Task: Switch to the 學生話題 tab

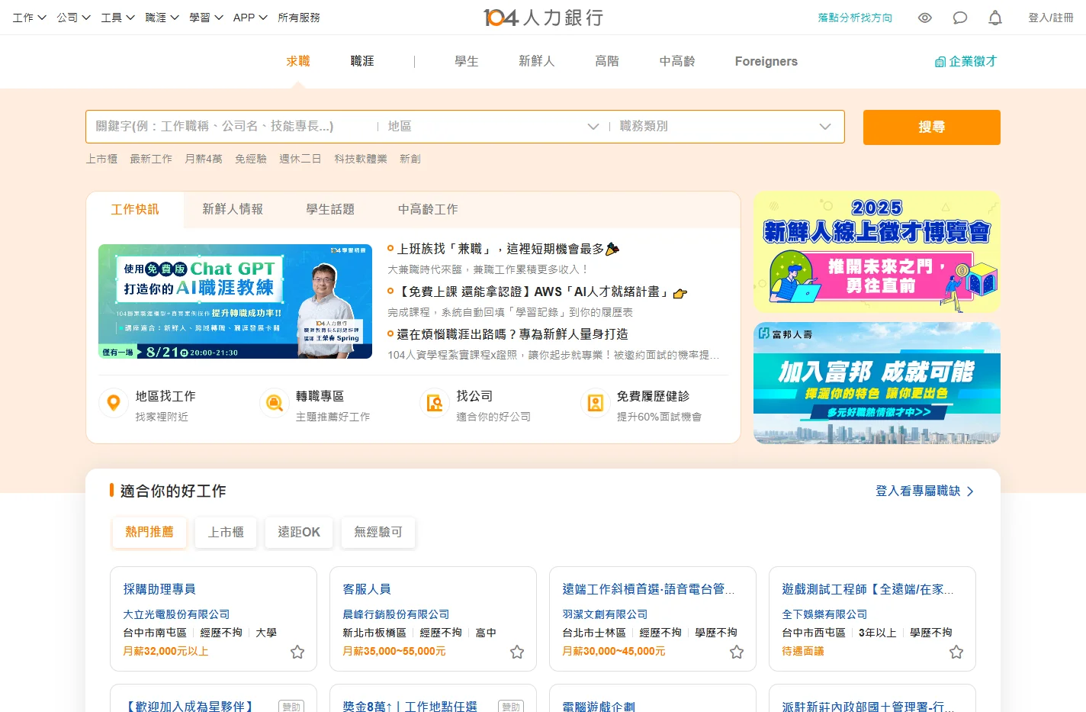Action: pos(330,209)
